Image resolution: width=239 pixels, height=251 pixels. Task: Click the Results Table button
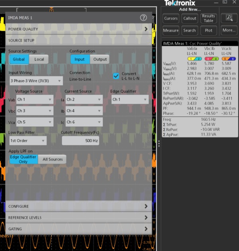(208, 18)
